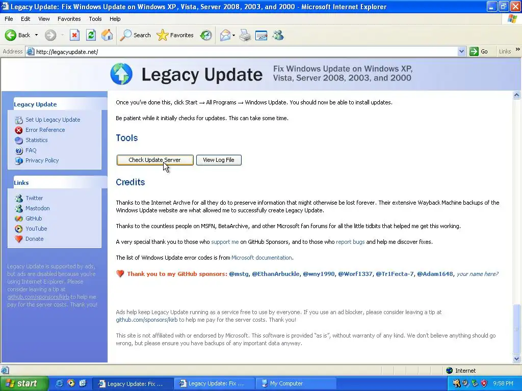Click the page scrollbar down arrow

click(x=517, y=358)
